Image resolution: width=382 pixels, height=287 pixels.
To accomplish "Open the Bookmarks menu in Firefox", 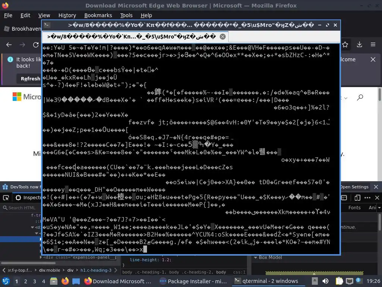I will click(x=98, y=15).
